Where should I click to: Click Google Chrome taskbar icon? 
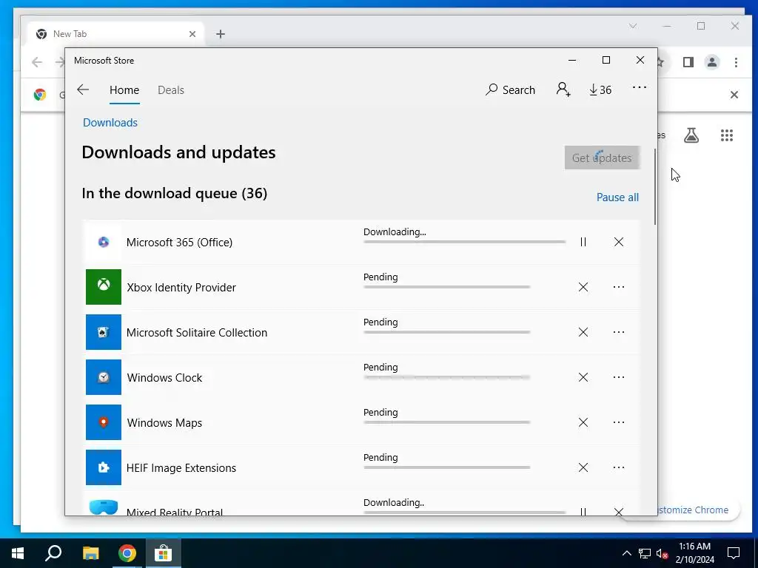127,553
